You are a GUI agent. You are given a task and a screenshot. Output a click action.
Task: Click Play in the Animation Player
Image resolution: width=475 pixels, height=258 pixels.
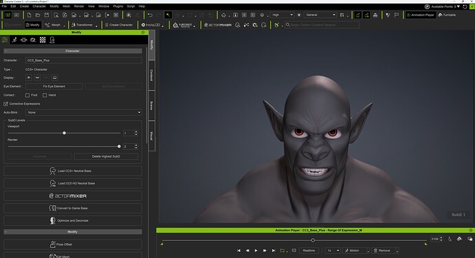click(x=256, y=250)
